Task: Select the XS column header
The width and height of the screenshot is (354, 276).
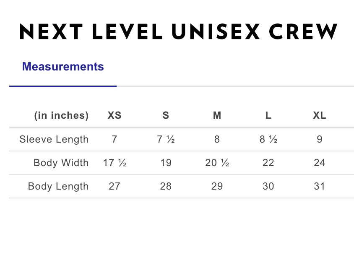Action: (115, 116)
